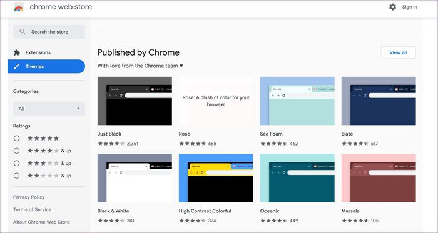Click the Extensions puzzle piece icon
438x233 pixels.
click(16, 52)
